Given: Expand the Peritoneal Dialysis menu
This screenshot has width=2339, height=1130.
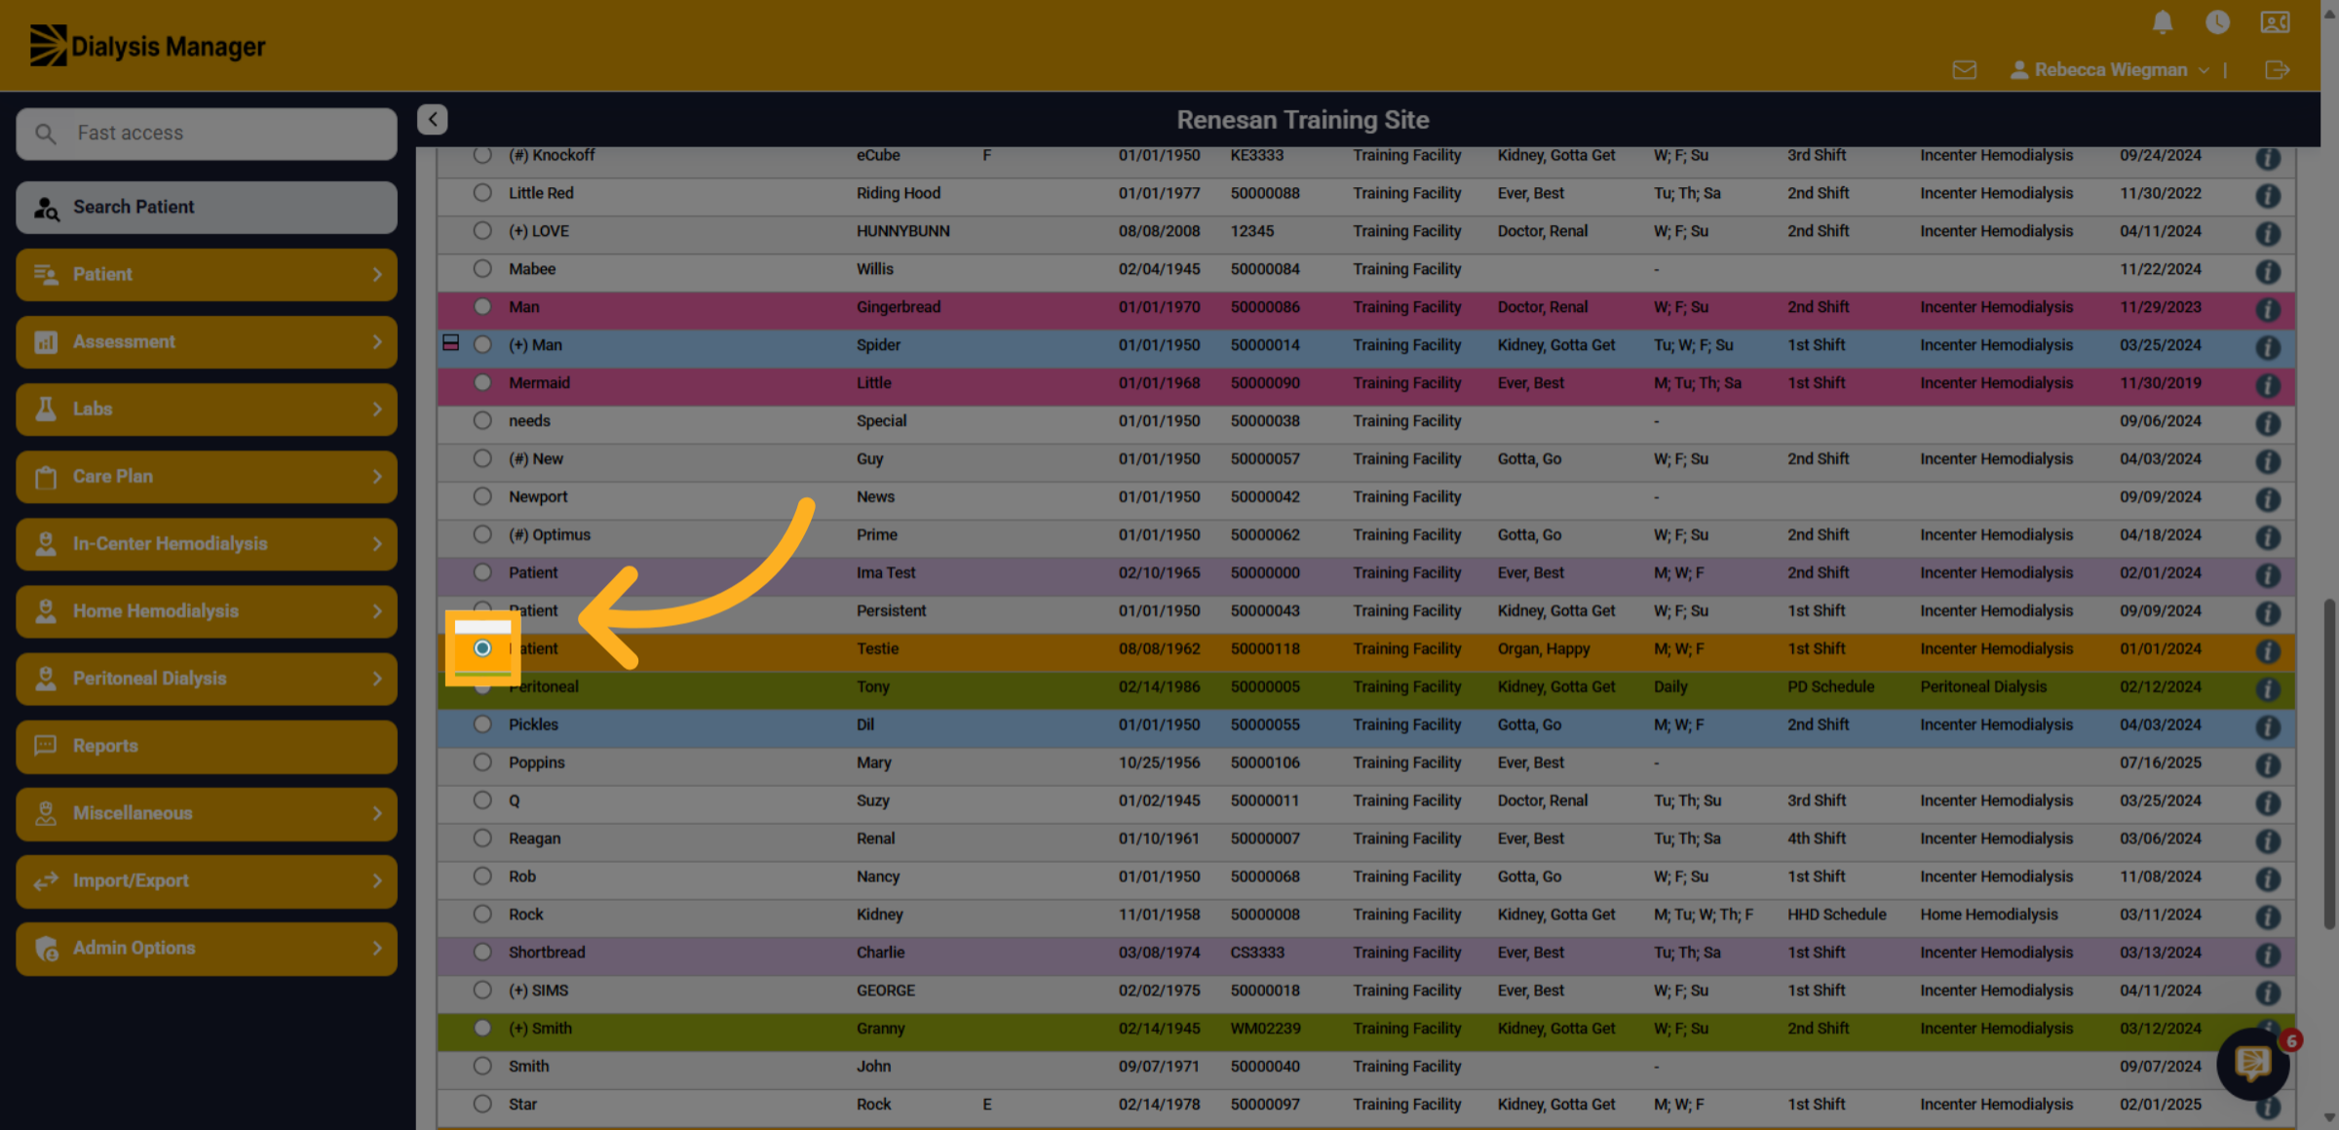Looking at the screenshot, I should [x=207, y=679].
